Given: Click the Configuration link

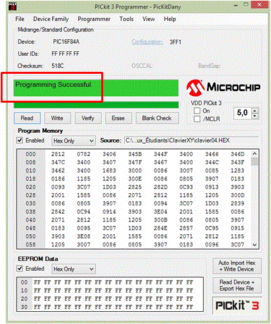Looking at the screenshot, I should point(147,42).
